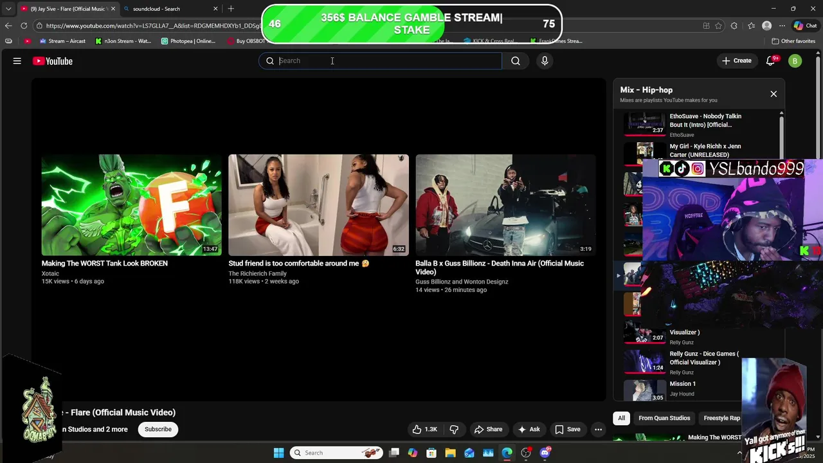Click the browser address bar URL
This screenshot has width=823, height=463.
tap(153, 26)
